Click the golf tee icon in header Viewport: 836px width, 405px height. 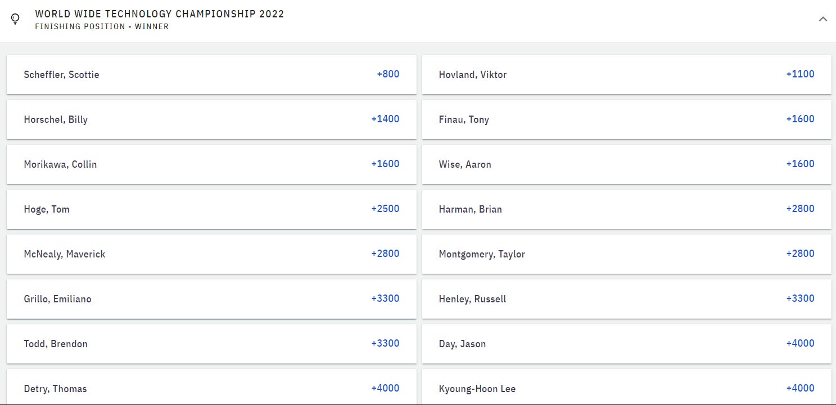pos(15,19)
